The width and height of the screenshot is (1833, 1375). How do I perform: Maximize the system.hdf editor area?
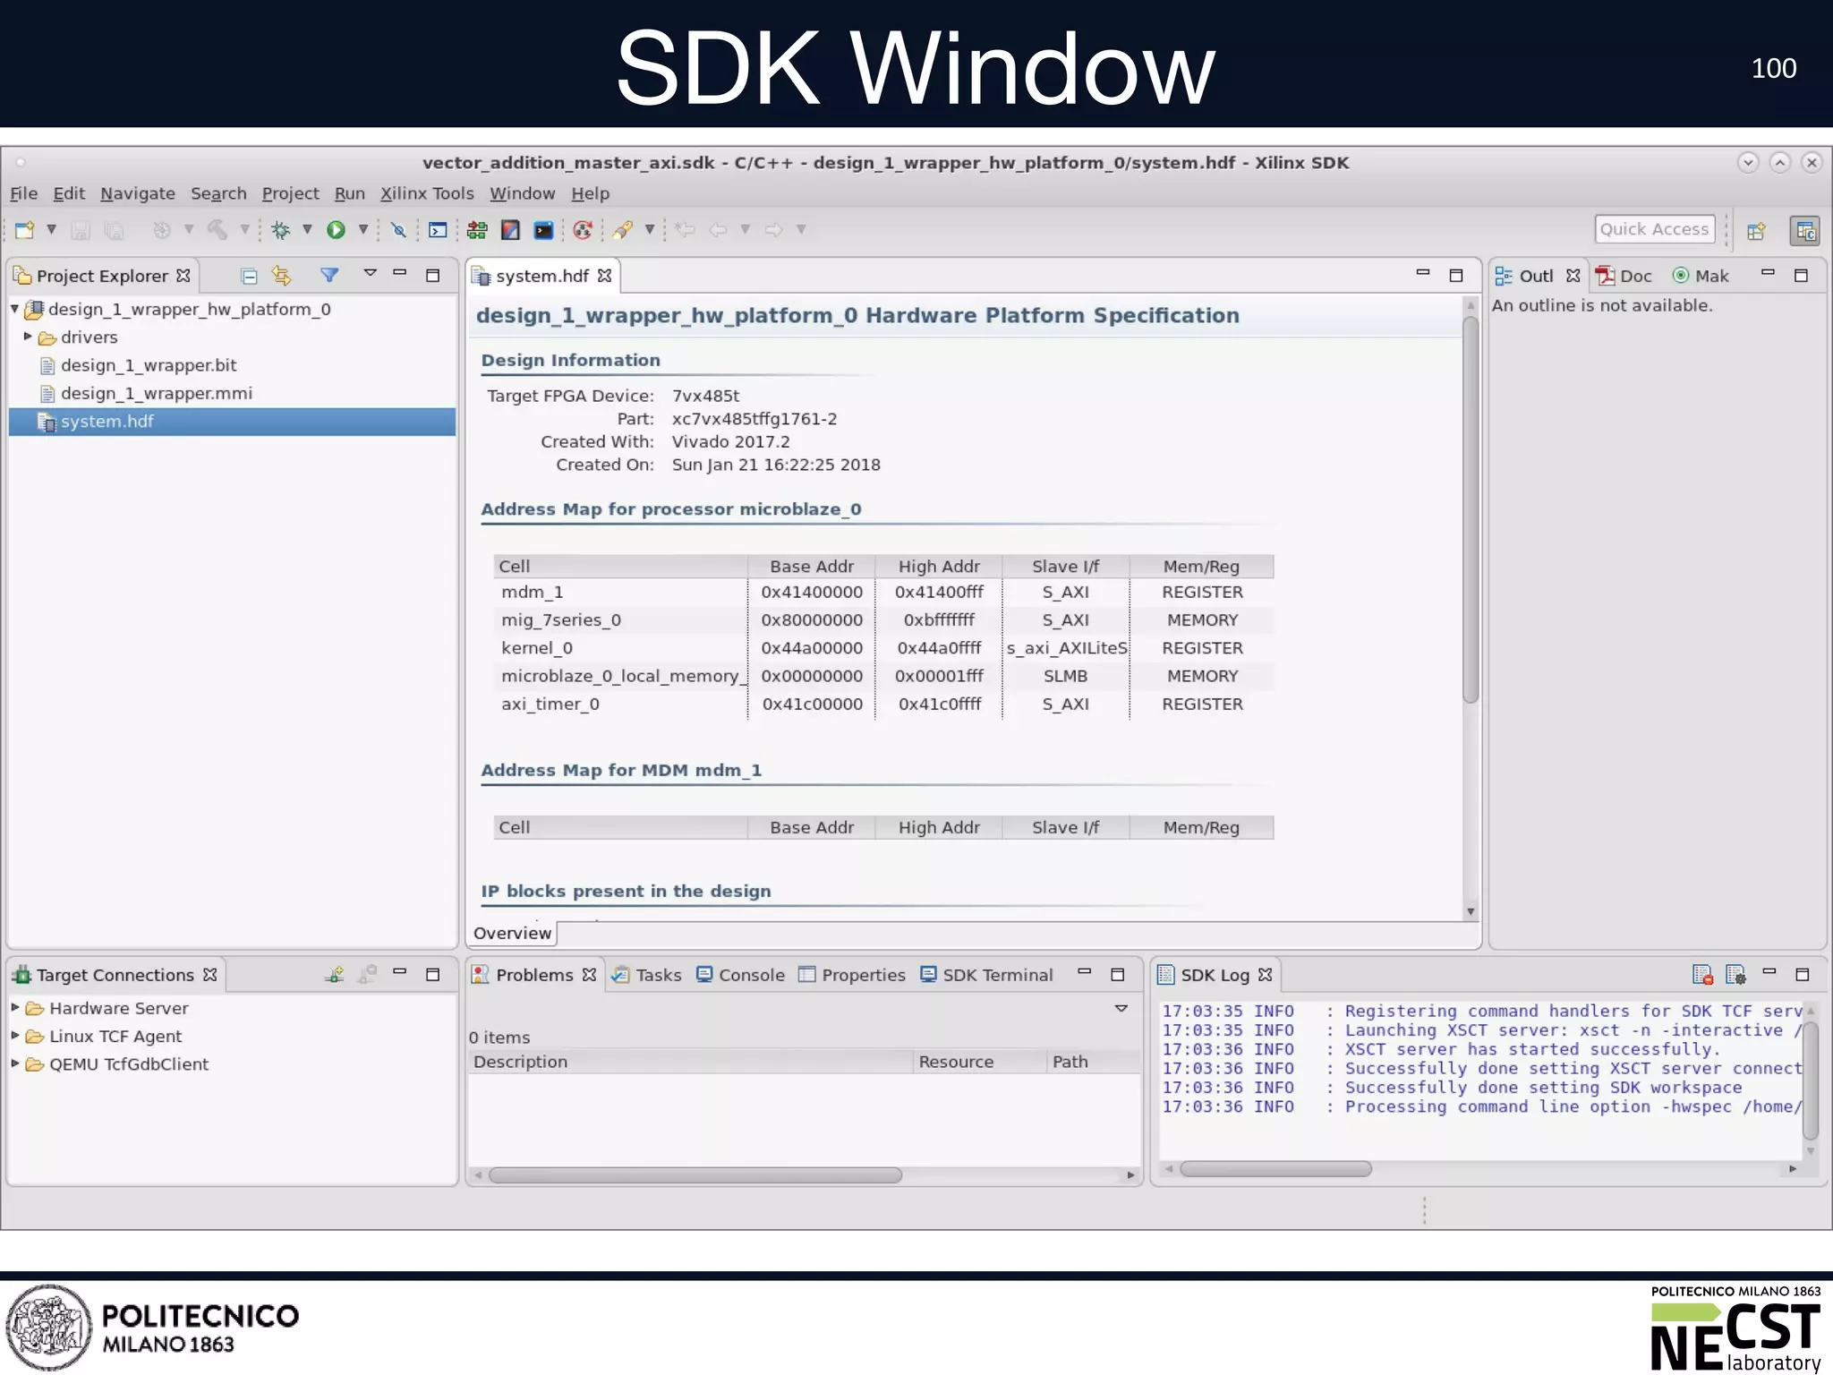(1456, 275)
